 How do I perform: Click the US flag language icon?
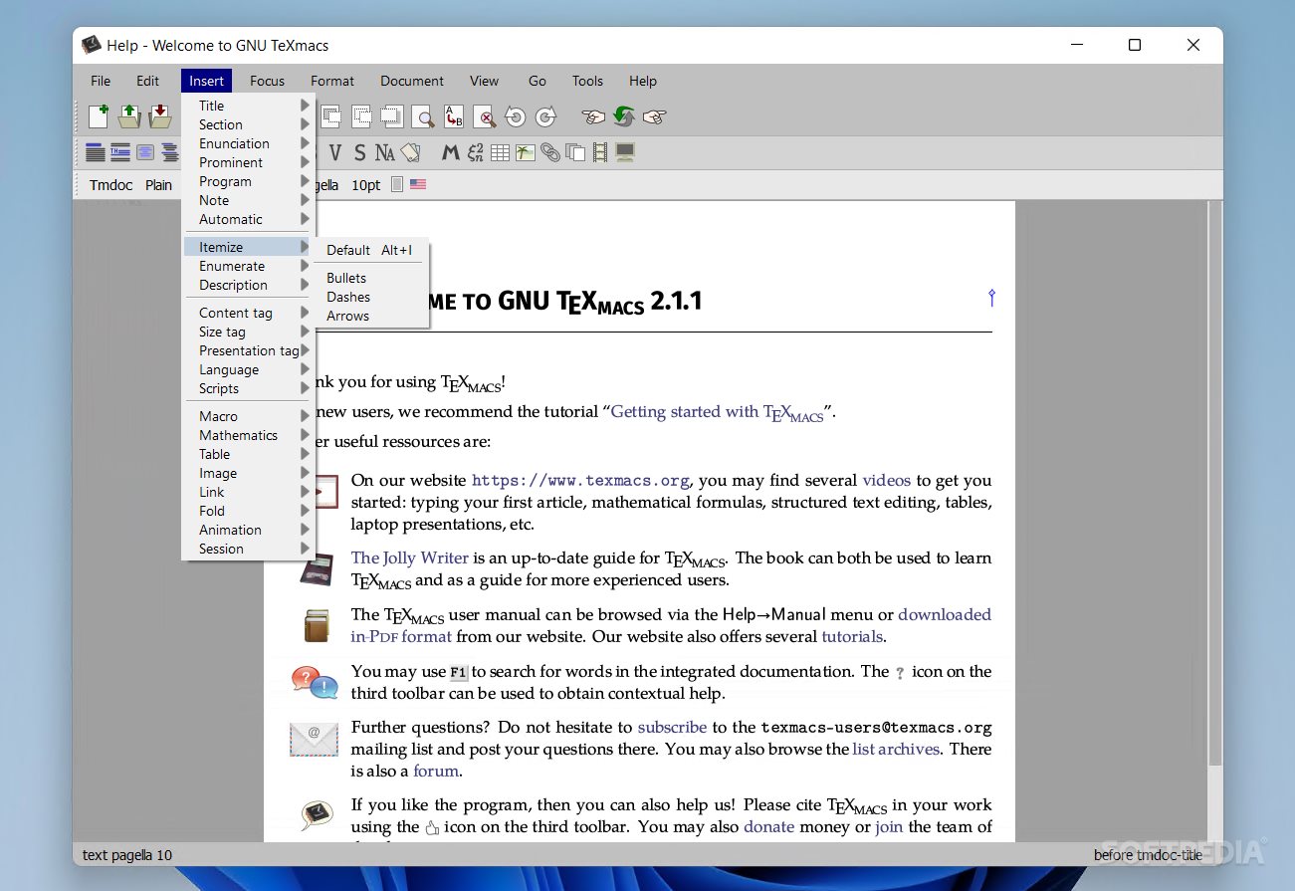click(418, 185)
